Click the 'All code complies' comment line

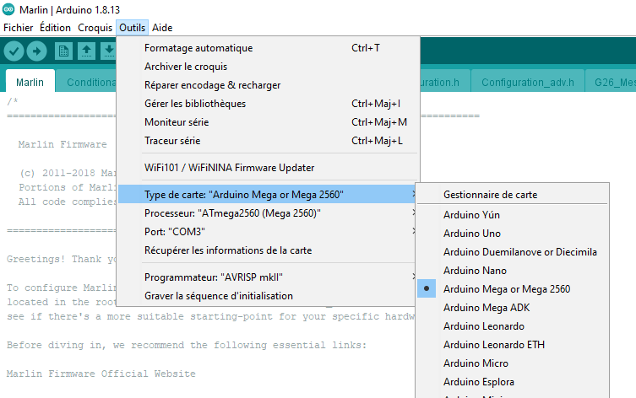pyautogui.click(x=68, y=202)
